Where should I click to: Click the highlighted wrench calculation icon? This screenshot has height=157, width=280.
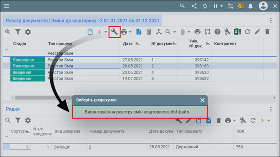tap(114, 32)
